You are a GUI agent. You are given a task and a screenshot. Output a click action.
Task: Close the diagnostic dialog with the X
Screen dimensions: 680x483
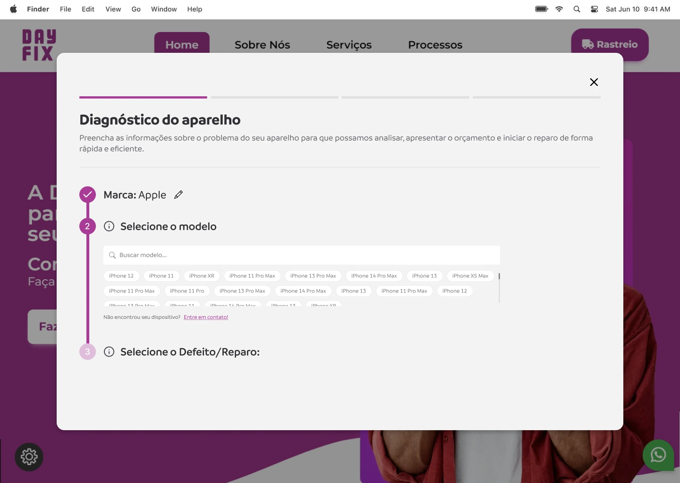pyautogui.click(x=594, y=82)
